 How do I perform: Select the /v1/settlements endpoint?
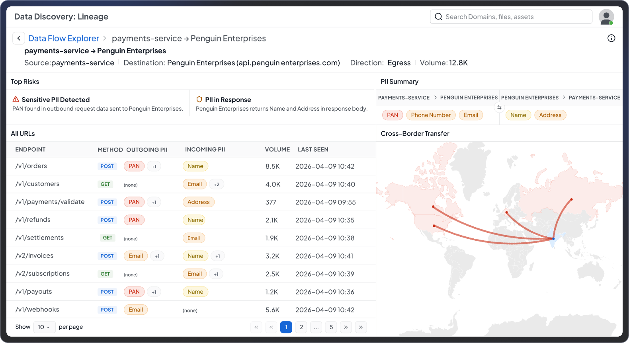coord(39,238)
